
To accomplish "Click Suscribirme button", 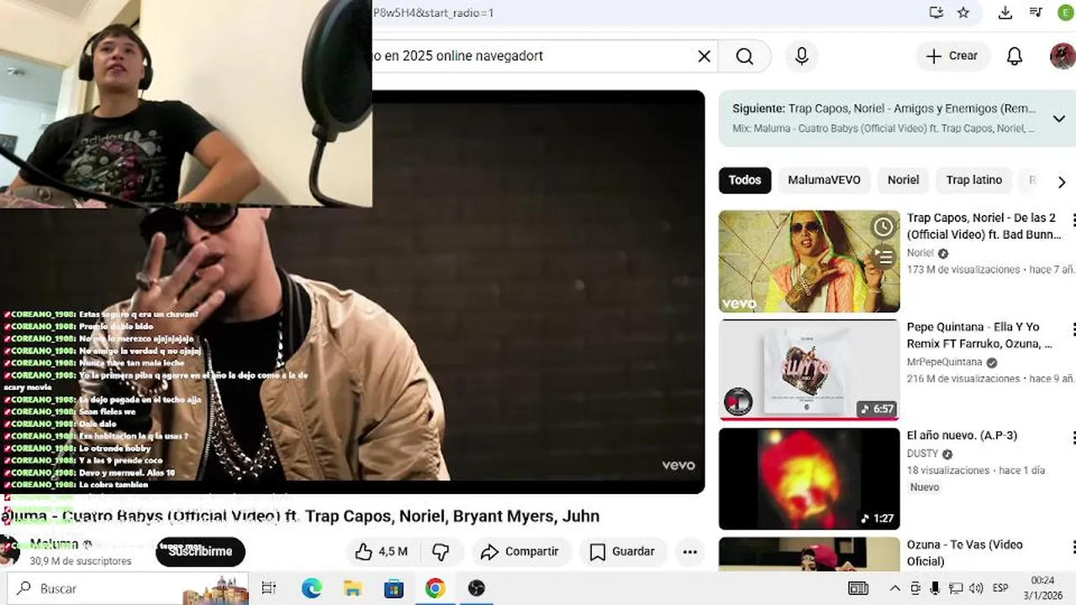I will pos(200,551).
